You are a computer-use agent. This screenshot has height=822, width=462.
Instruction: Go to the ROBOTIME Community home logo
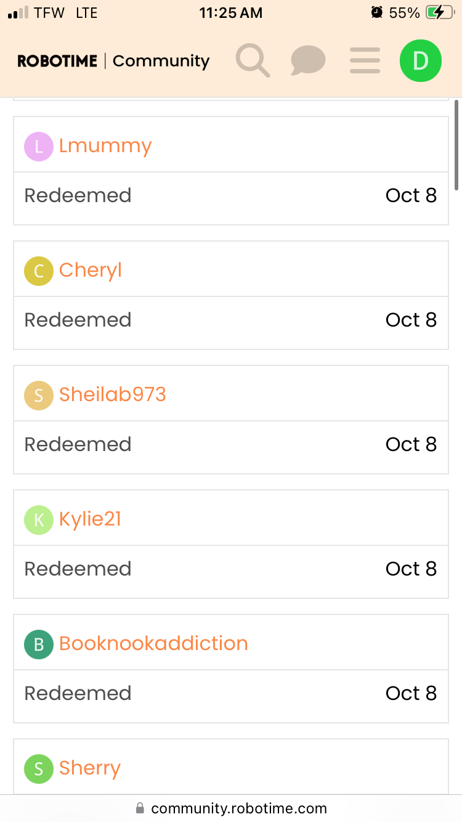tap(113, 61)
